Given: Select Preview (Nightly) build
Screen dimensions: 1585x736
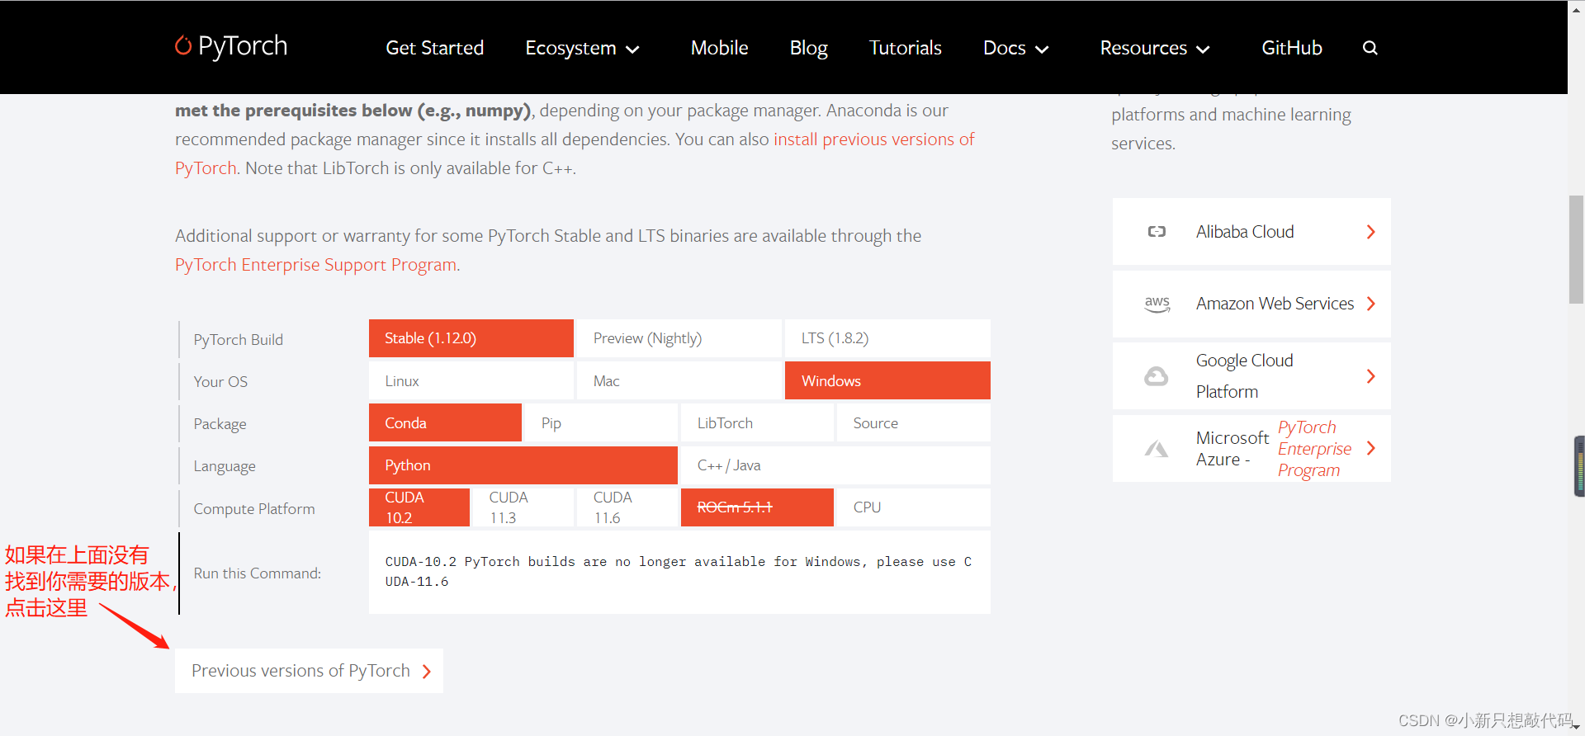Looking at the screenshot, I should coord(679,338).
